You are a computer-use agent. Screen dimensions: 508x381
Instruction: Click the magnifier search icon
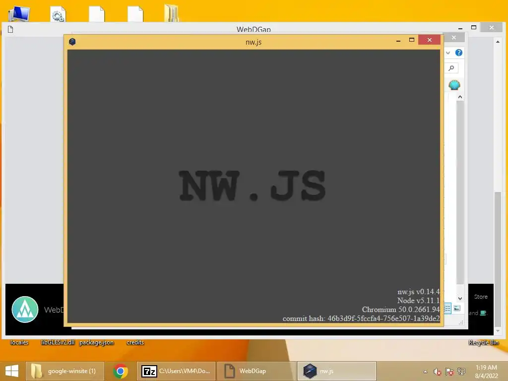[x=451, y=68]
